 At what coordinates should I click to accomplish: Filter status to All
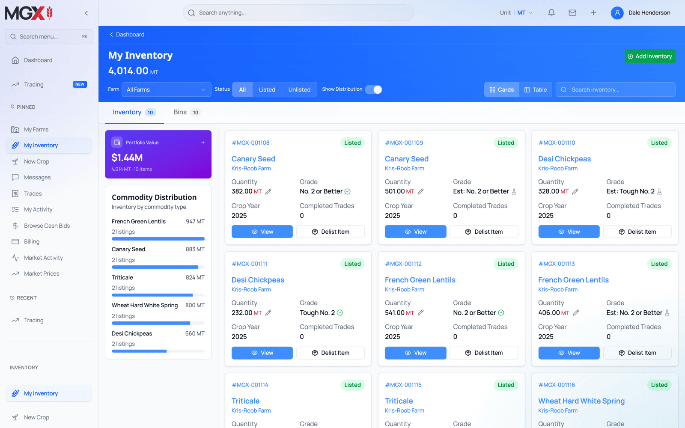(x=242, y=89)
